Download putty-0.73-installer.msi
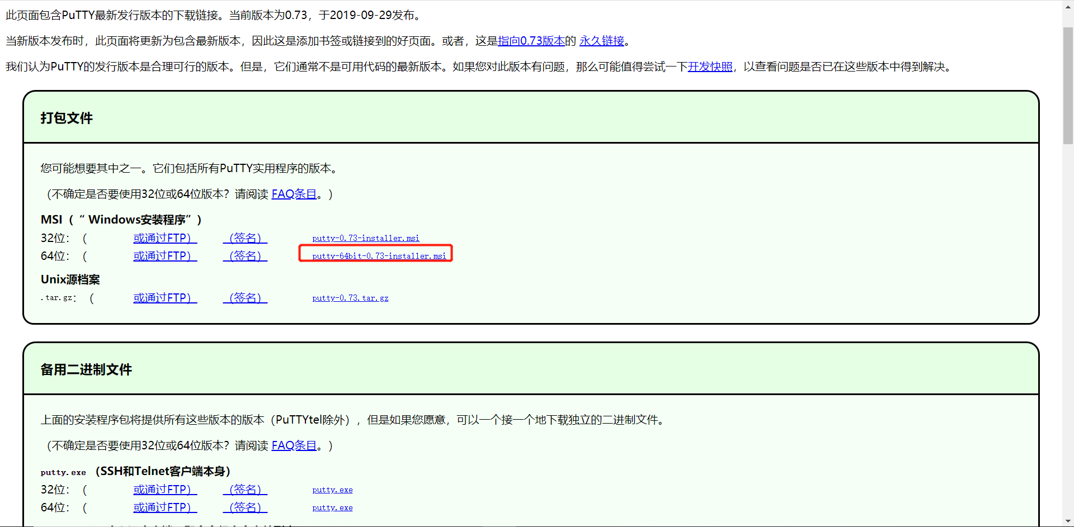Screen dimensions: 1074x527 point(366,238)
